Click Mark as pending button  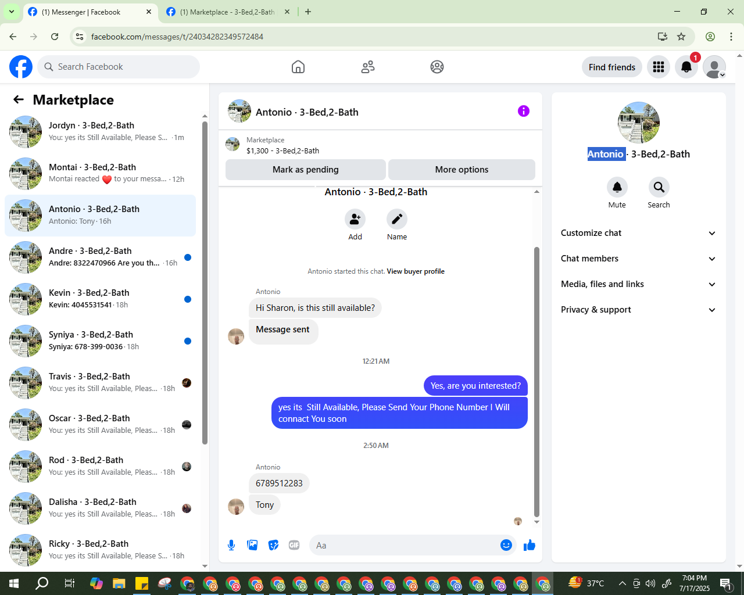point(306,170)
